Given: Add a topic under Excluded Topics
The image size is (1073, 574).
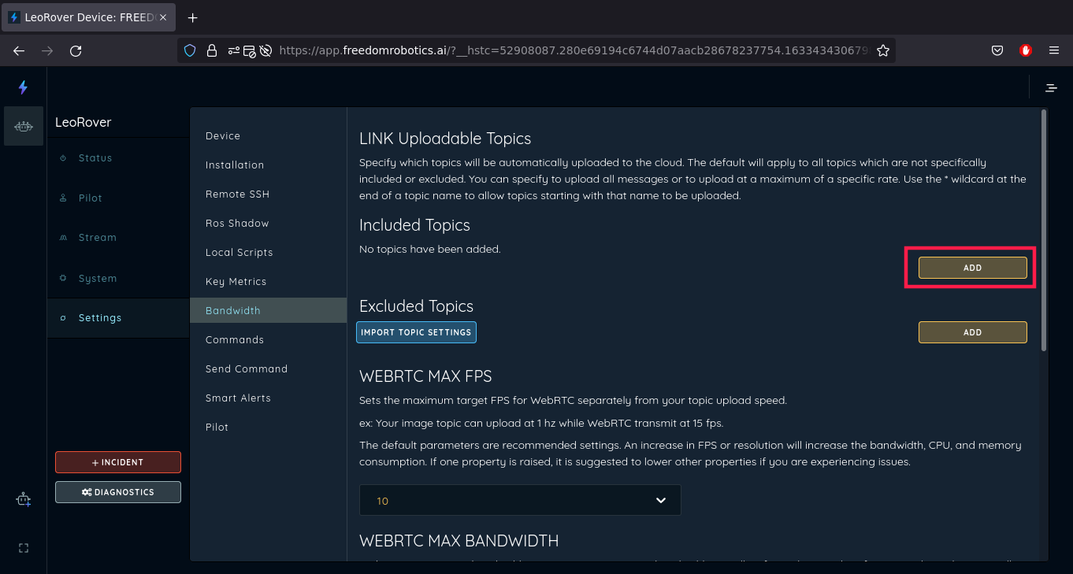Looking at the screenshot, I should tap(972, 332).
